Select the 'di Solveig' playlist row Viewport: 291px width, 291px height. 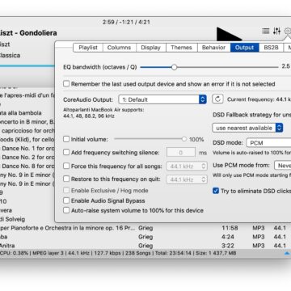27,219
